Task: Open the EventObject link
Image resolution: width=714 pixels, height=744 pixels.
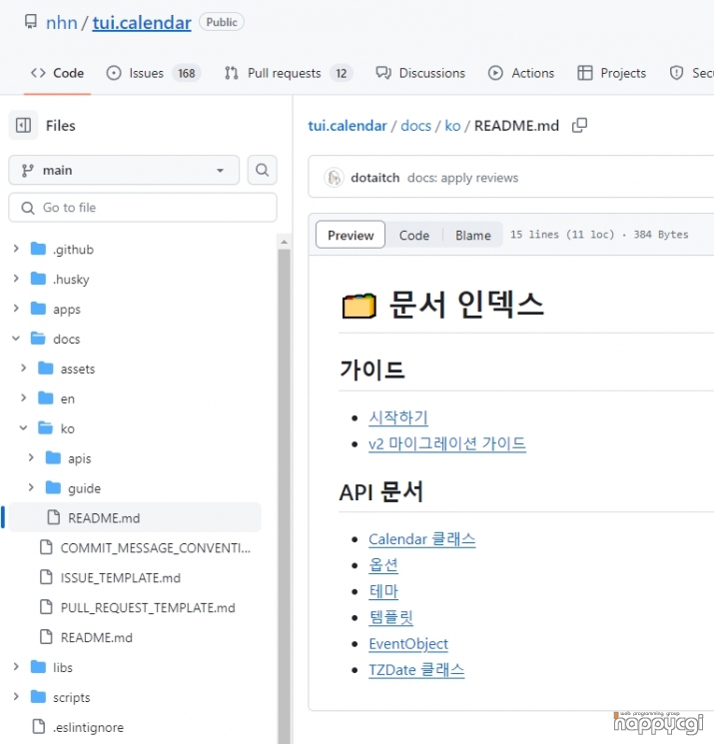Action: [x=408, y=644]
